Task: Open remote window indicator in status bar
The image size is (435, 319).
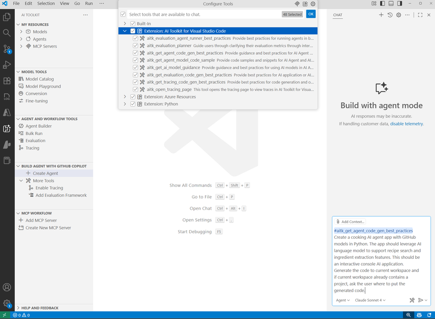Action: pos(4,315)
